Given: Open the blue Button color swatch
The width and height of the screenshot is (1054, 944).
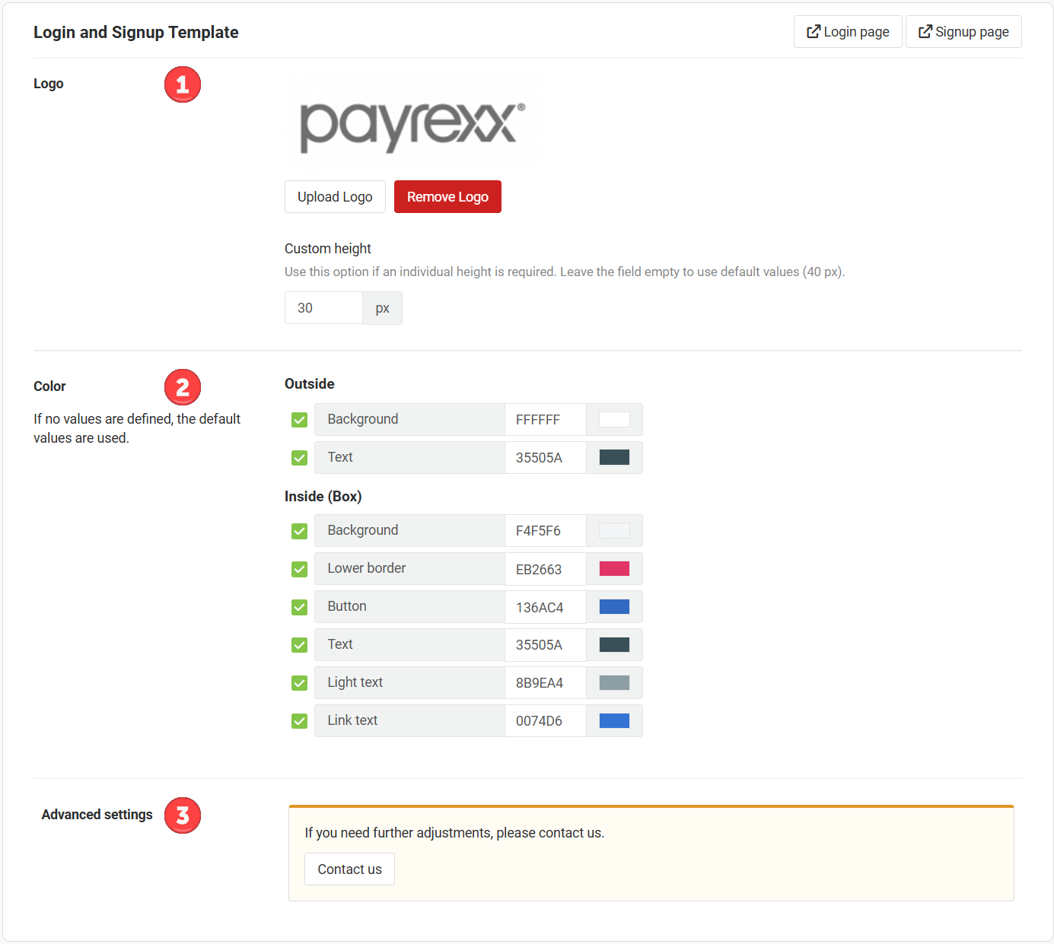Looking at the screenshot, I should (614, 606).
